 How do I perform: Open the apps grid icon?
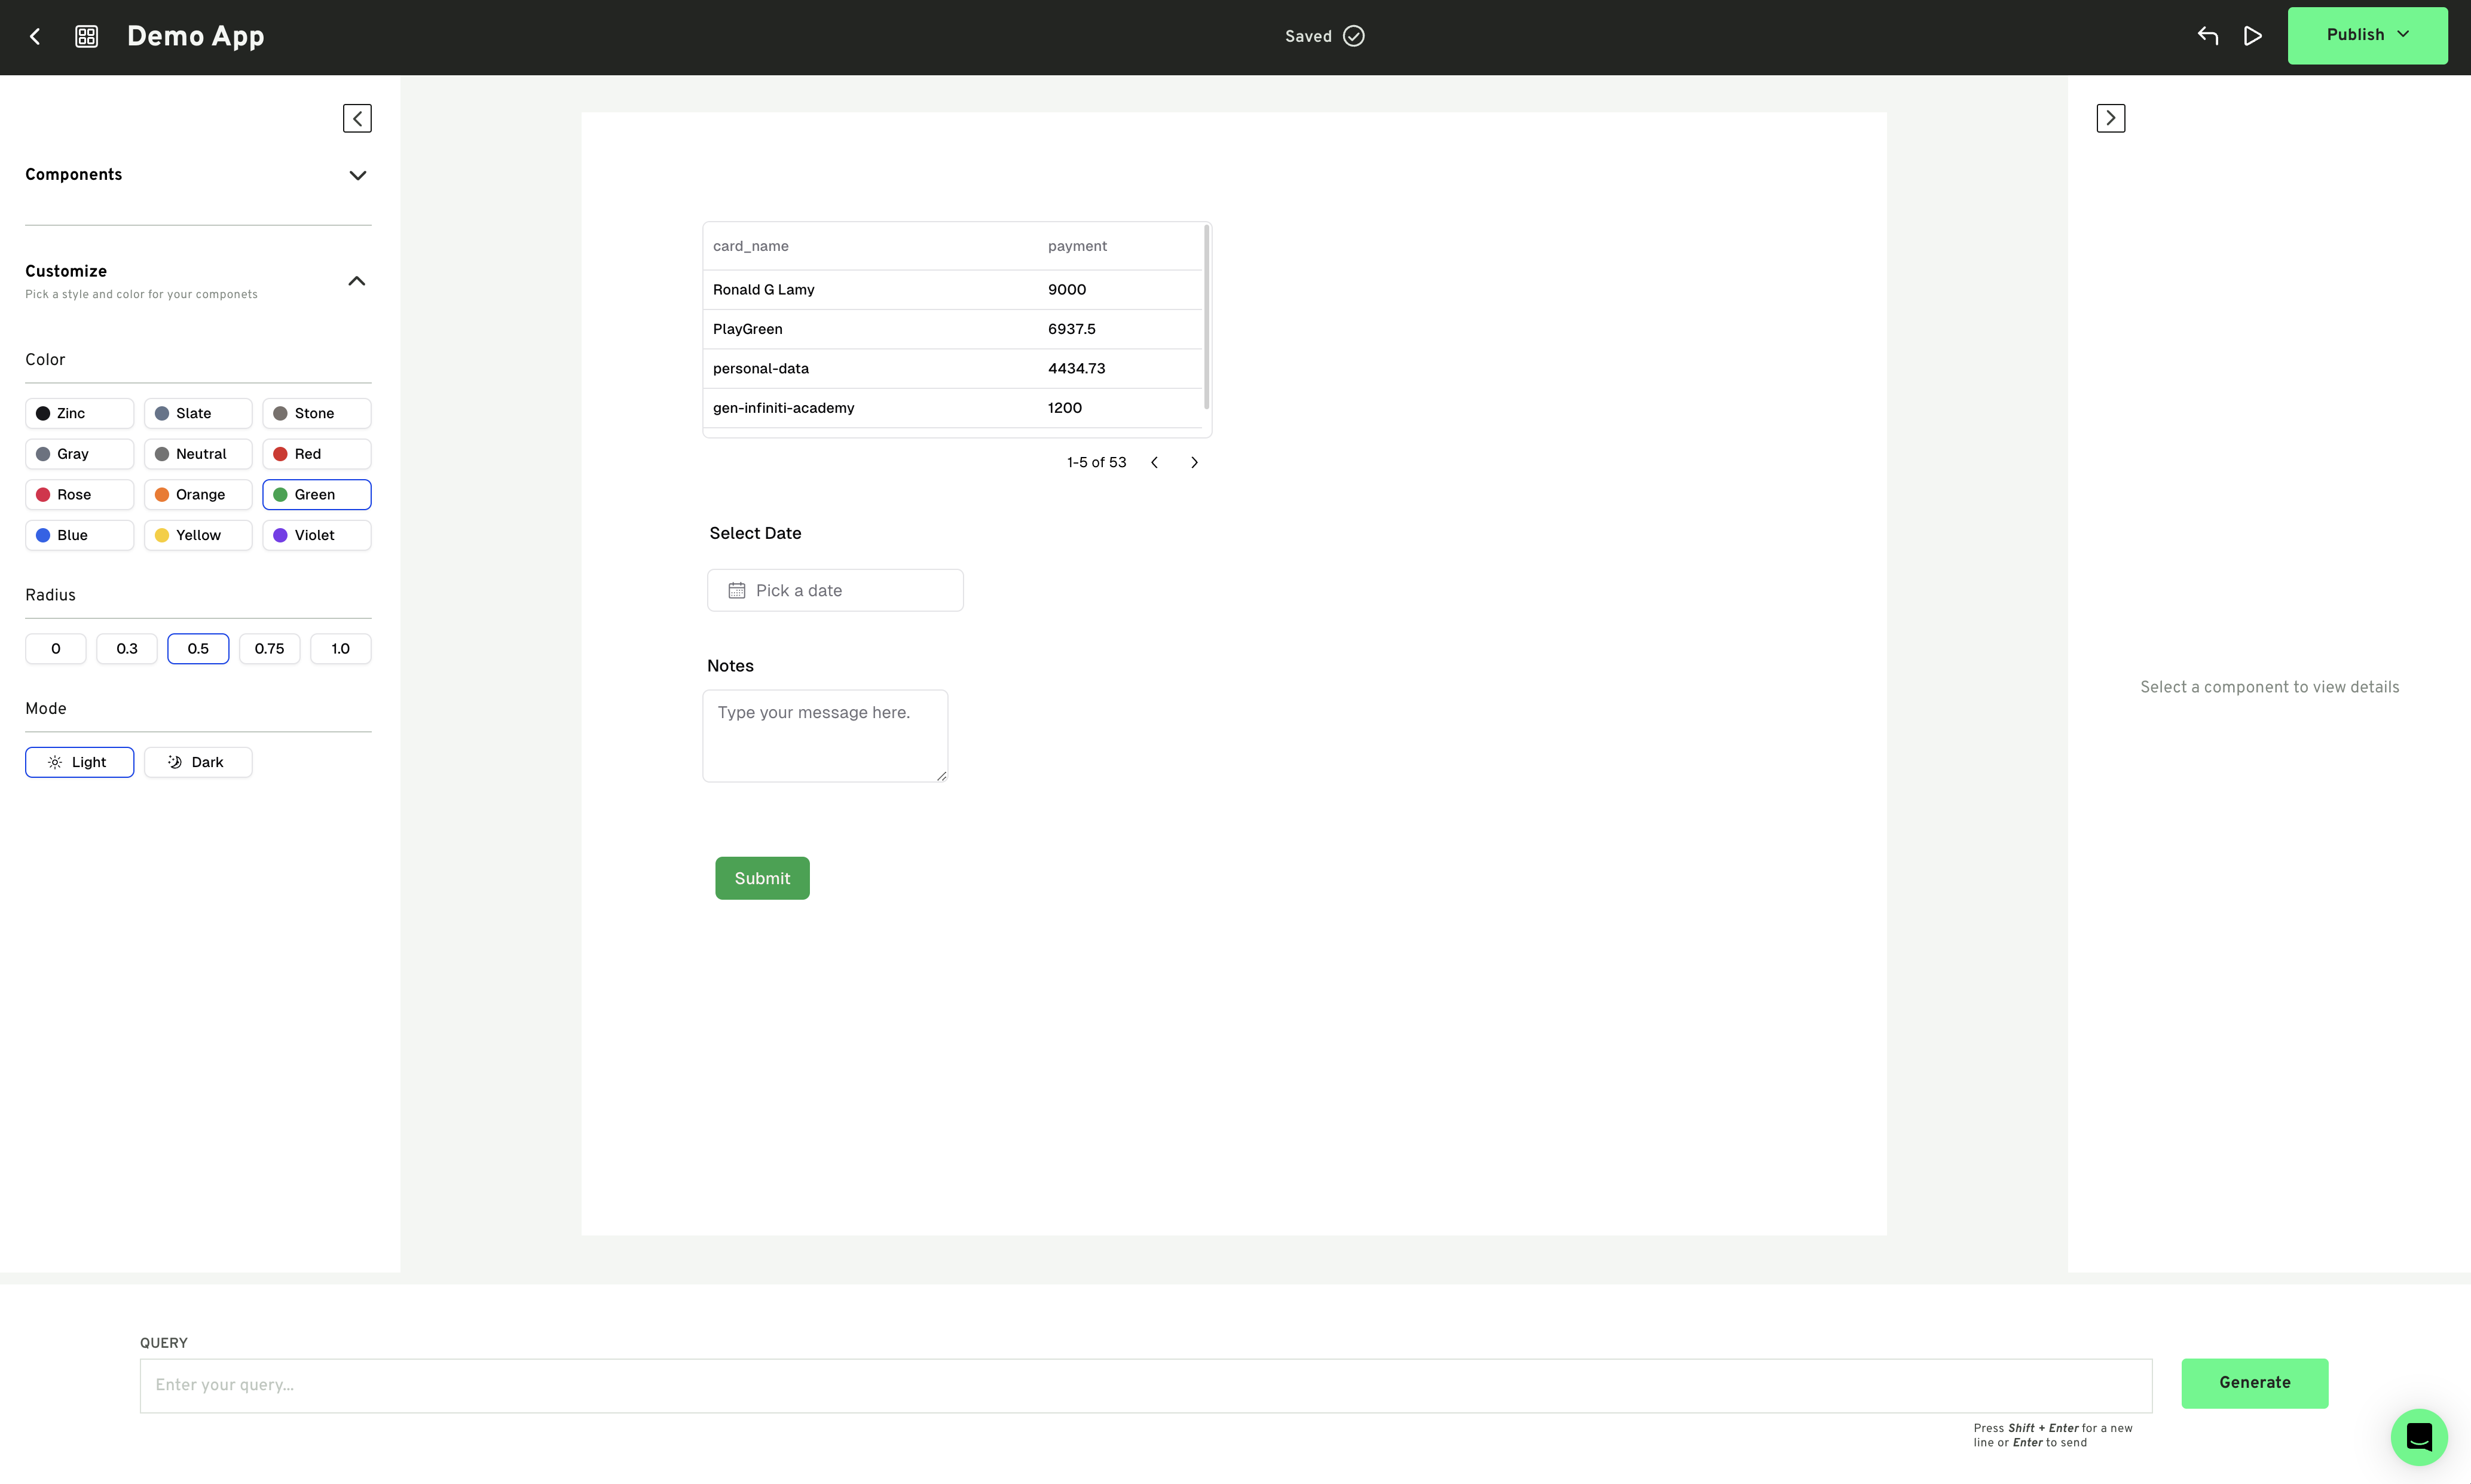coord(87,37)
